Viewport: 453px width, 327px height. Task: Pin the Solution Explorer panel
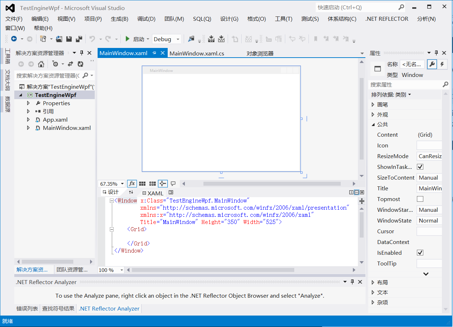tap(82, 53)
